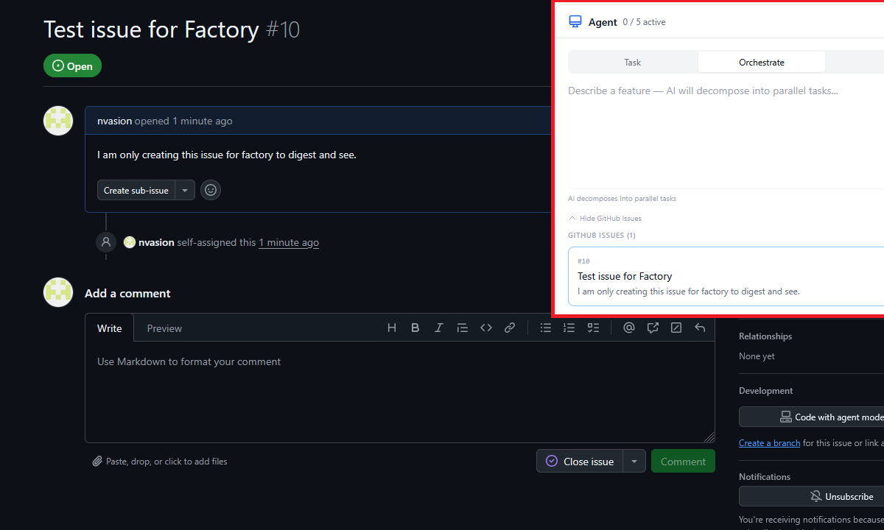Insert code formatting with angle brackets icon
884x530 pixels.
coord(486,328)
